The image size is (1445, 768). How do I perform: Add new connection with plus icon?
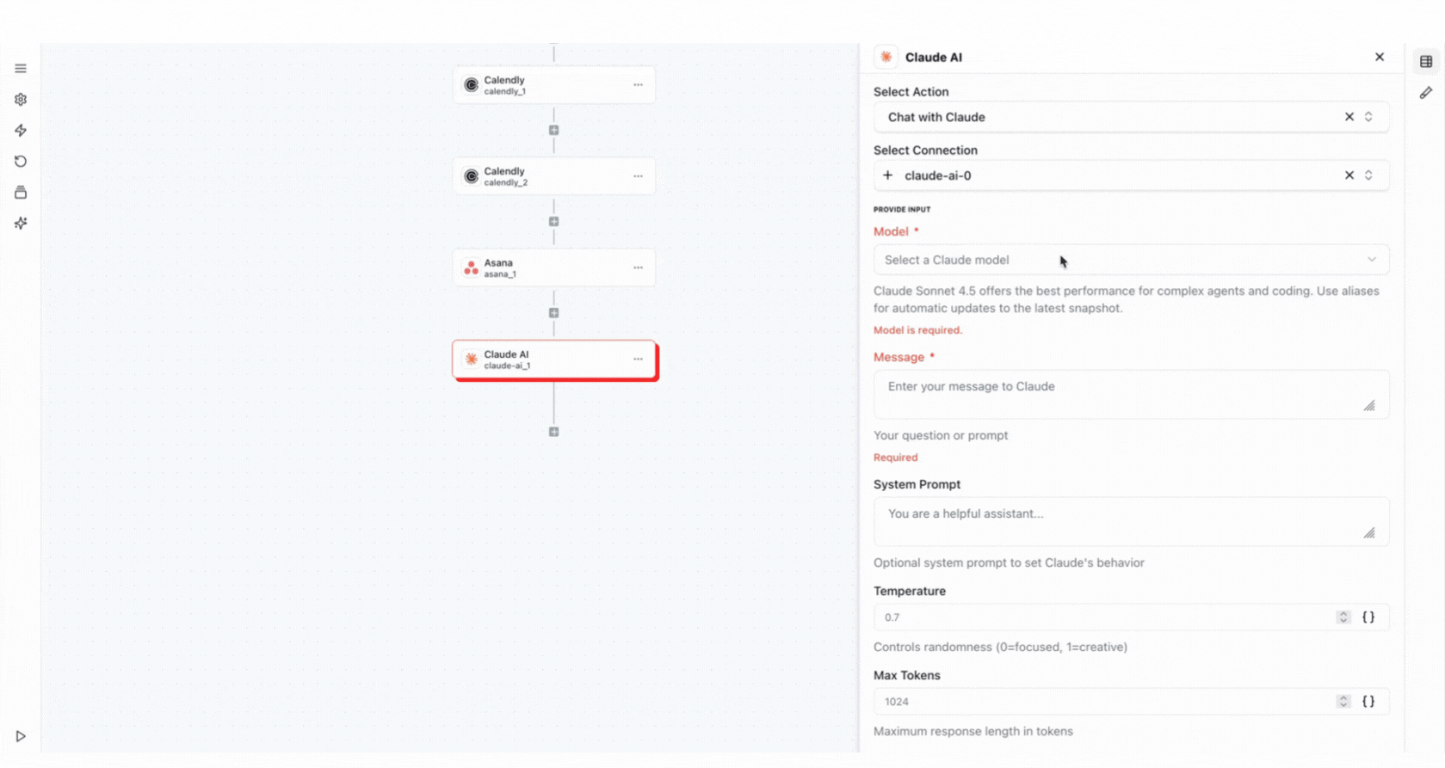887,175
